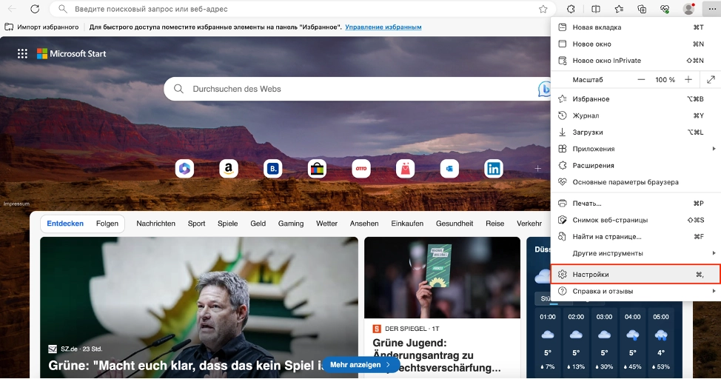
Task: Open the Ansehen feed category
Action: pos(364,224)
